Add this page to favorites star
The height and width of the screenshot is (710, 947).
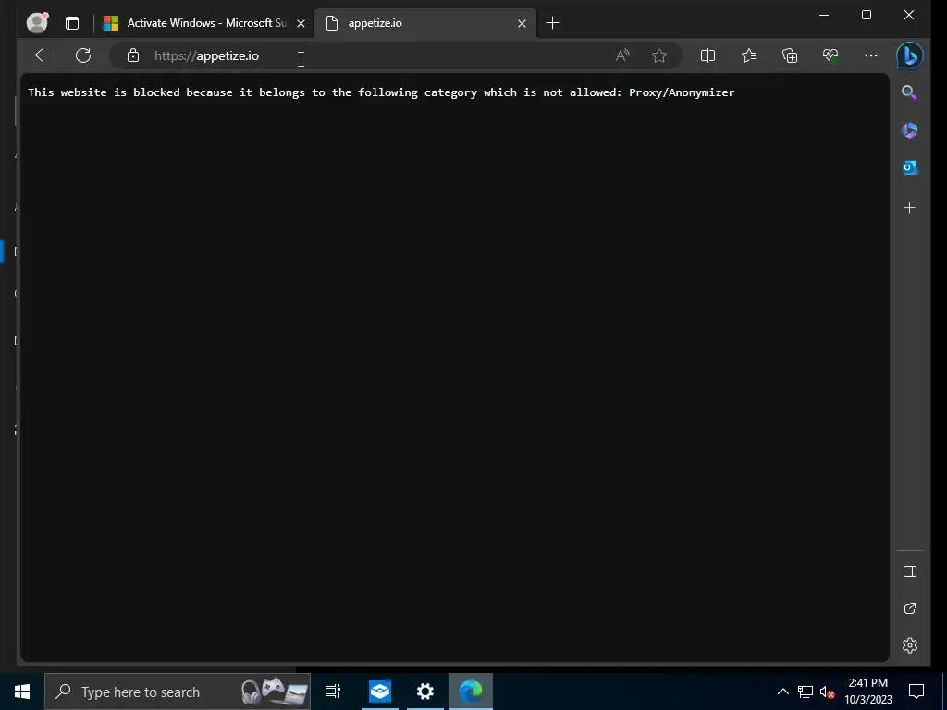click(658, 55)
